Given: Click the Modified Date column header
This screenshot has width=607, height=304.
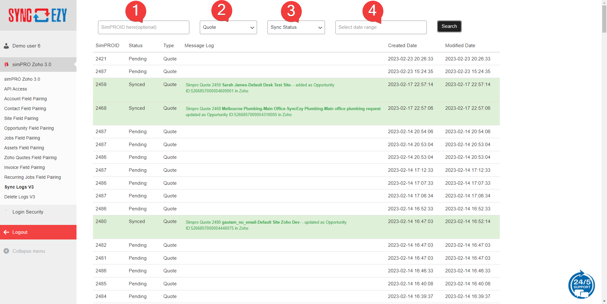Looking at the screenshot, I should coord(460,46).
